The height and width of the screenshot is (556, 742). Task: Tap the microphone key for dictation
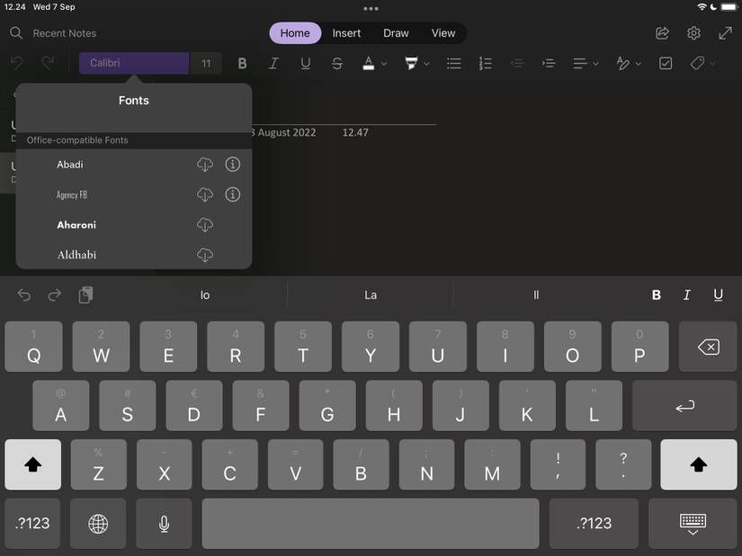click(x=163, y=524)
